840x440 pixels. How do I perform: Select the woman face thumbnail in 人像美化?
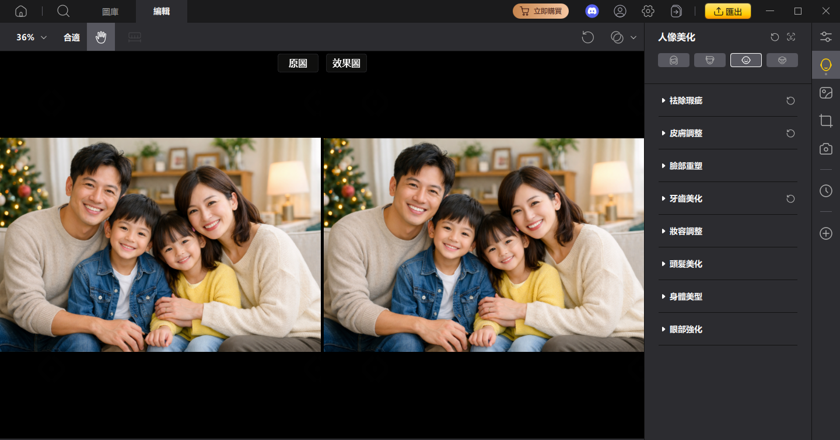pyautogui.click(x=674, y=60)
